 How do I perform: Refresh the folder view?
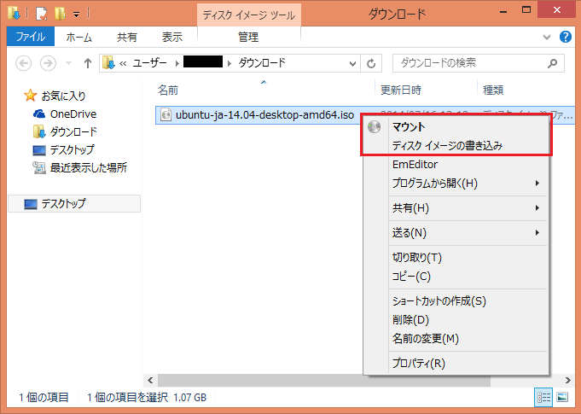371,64
